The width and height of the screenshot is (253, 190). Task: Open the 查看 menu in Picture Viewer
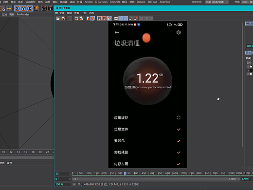coord(76,13)
